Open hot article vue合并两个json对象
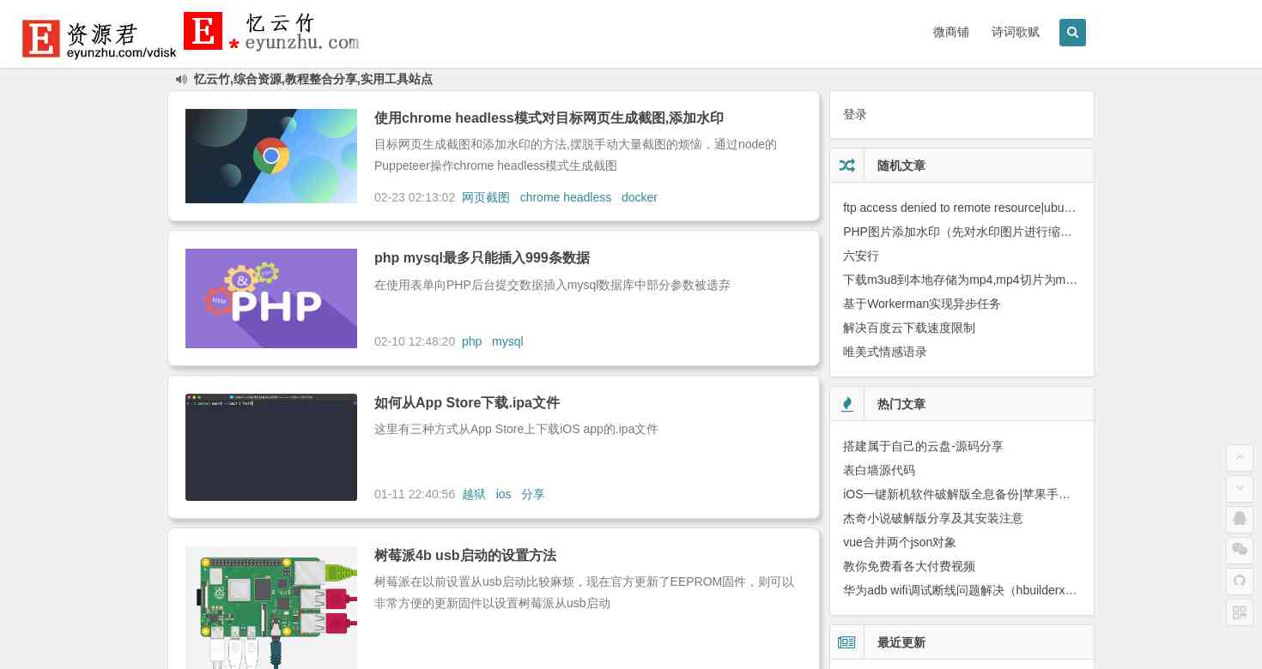Image resolution: width=1262 pixels, height=669 pixels. tap(900, 542)
